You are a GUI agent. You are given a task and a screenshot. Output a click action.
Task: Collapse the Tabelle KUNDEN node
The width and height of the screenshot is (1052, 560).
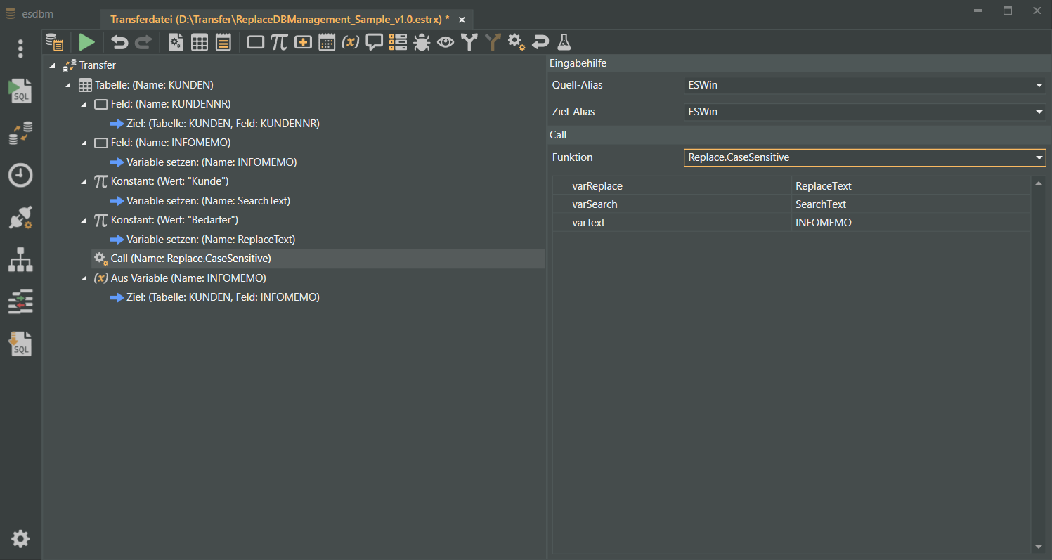tap(68, 85)
